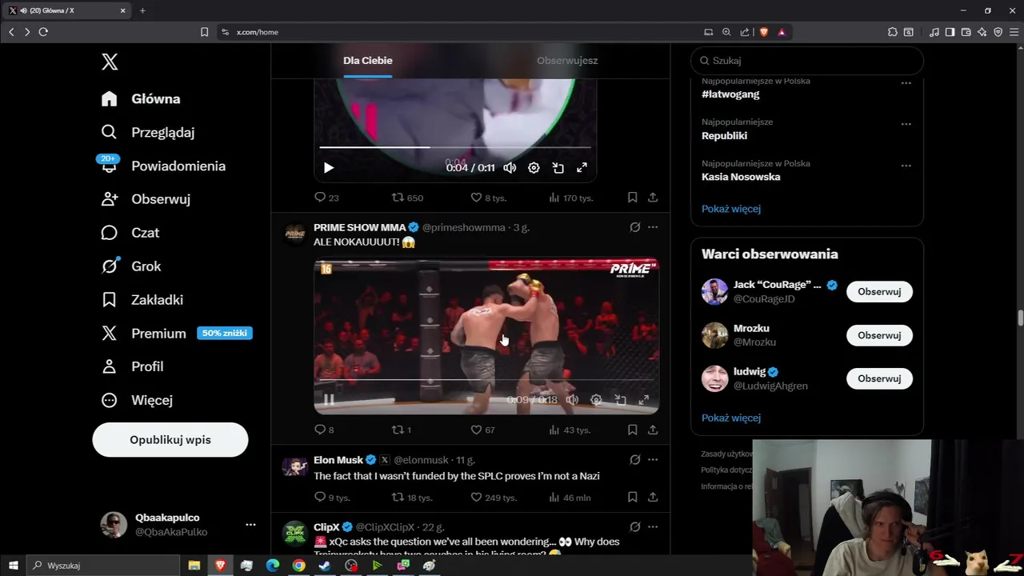
Task: Fullscreen the PRIME SHOW MMA video
Action: click(644, 400)
